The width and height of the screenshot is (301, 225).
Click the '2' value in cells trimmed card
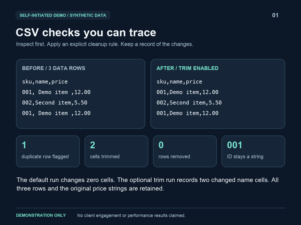(93, 145)
